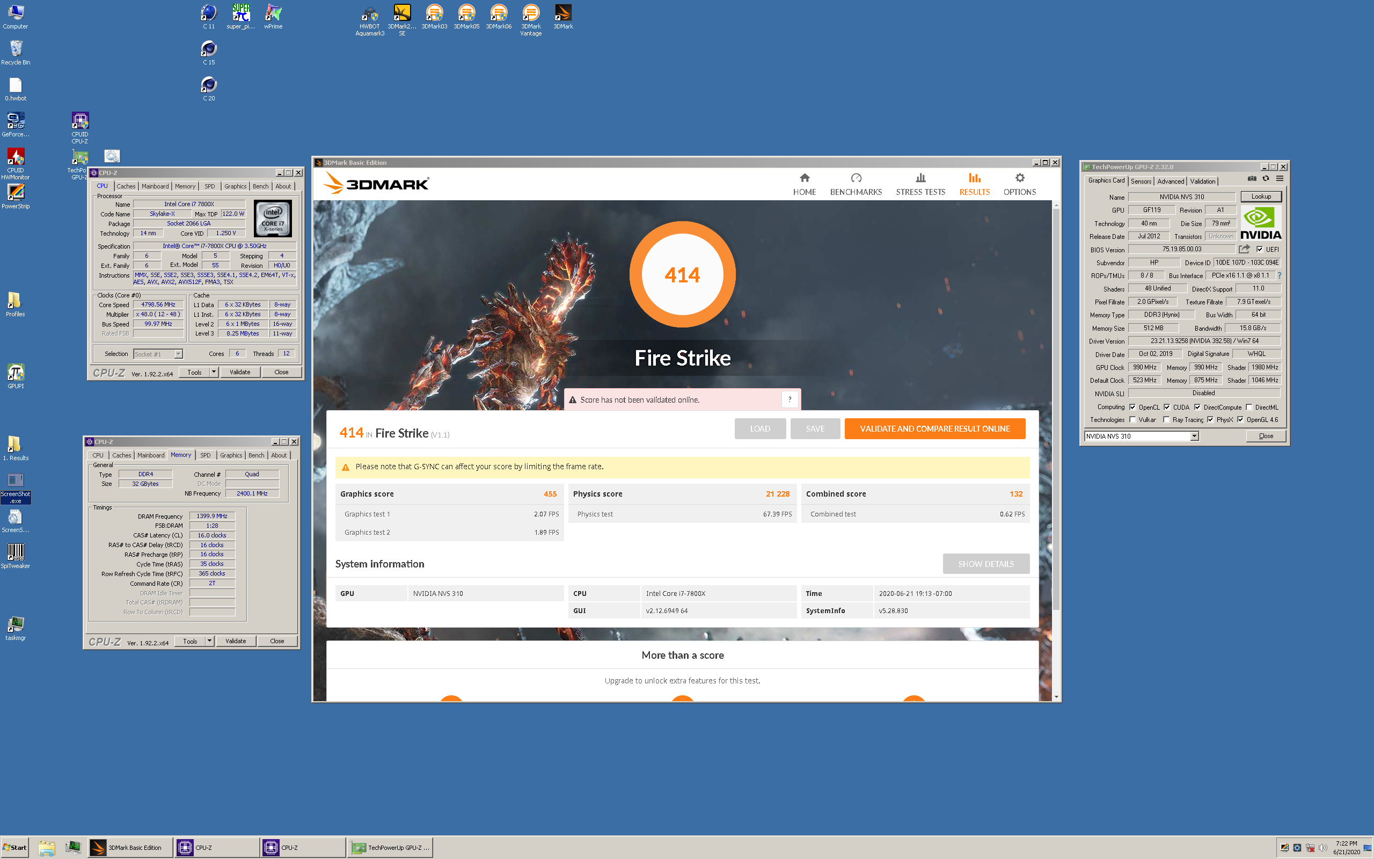Select the '1. Results' folder icon
The width and height of the screenshot is (1374, 859).
[x=16, y=448]
